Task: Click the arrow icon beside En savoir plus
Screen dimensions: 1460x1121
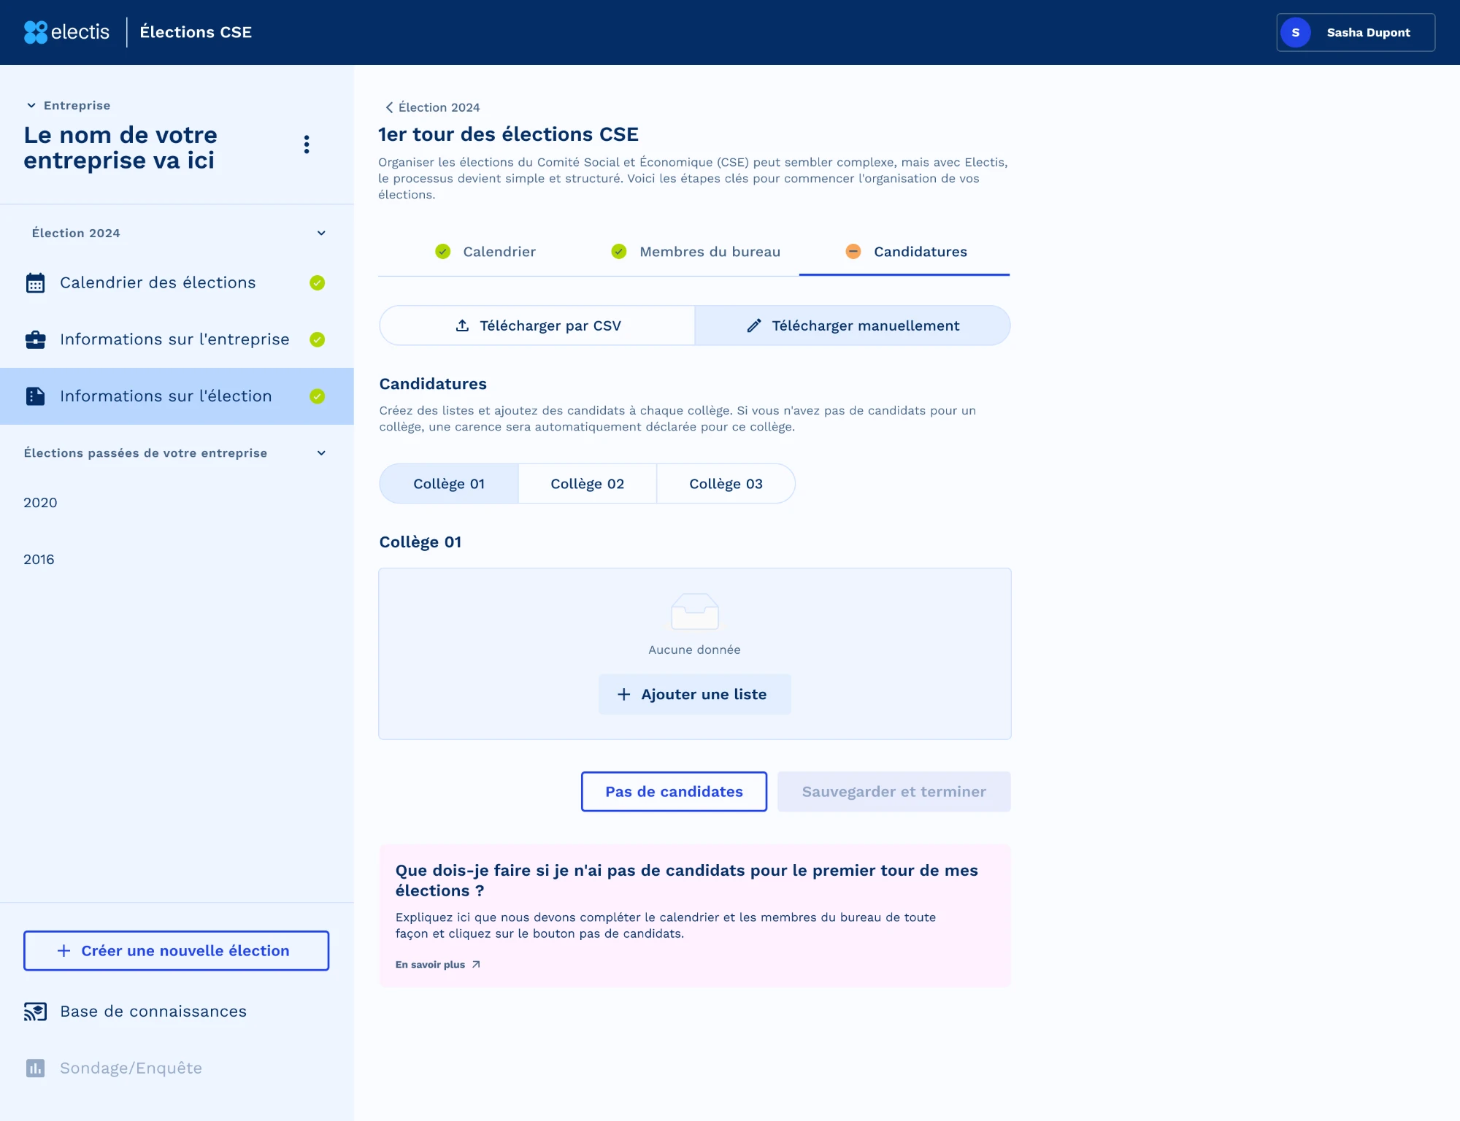Action: click(x=476, y=965)
